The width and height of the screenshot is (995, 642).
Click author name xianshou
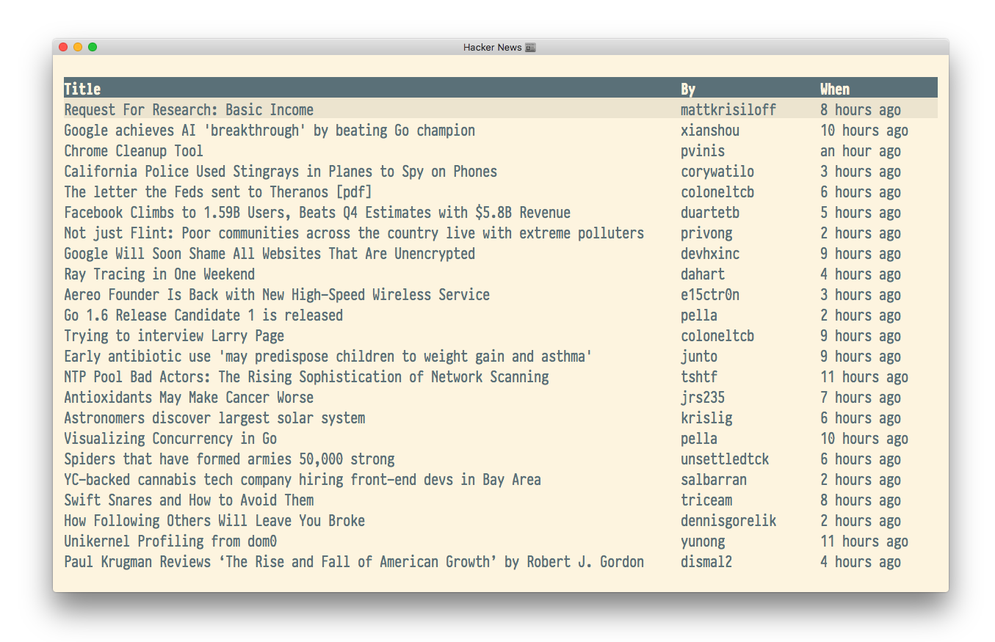[x=710, y=130]
